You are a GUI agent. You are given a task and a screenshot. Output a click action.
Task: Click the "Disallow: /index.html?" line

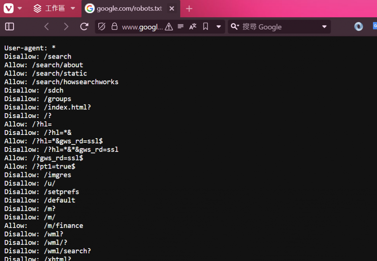(47, 107)
